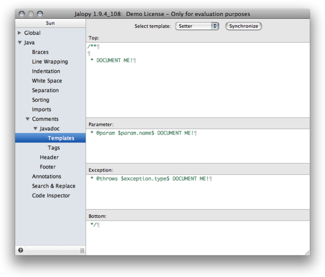Image resolution: width=325 pixels, height=277 pixels.
Task: Open Imports settings
Action: (42, 109)
